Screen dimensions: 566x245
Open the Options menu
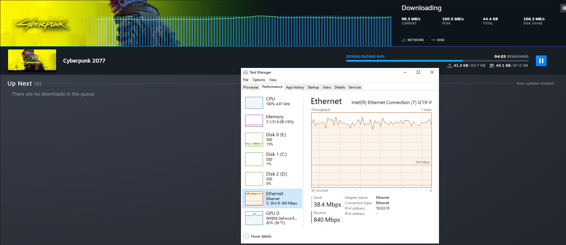point(259,80)
